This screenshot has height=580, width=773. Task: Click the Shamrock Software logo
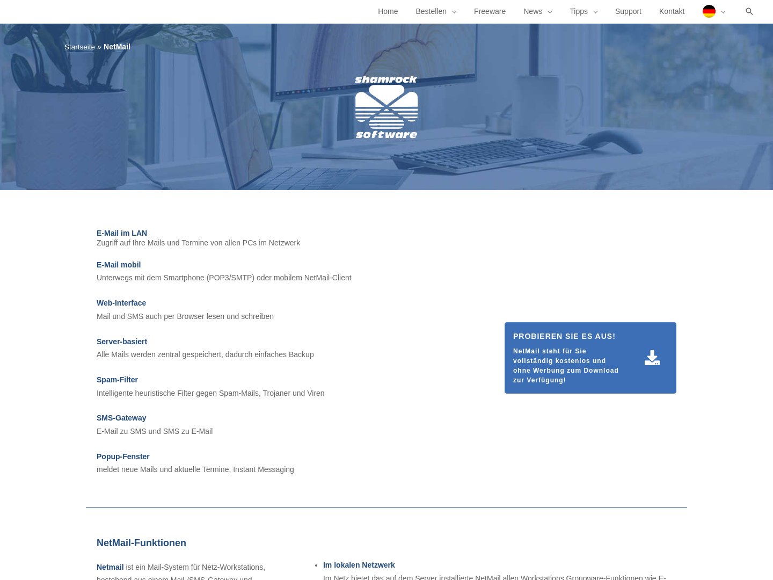click(386, 107)
